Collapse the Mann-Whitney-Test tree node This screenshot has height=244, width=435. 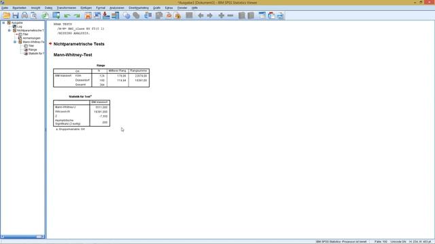(x=15, y=42)
